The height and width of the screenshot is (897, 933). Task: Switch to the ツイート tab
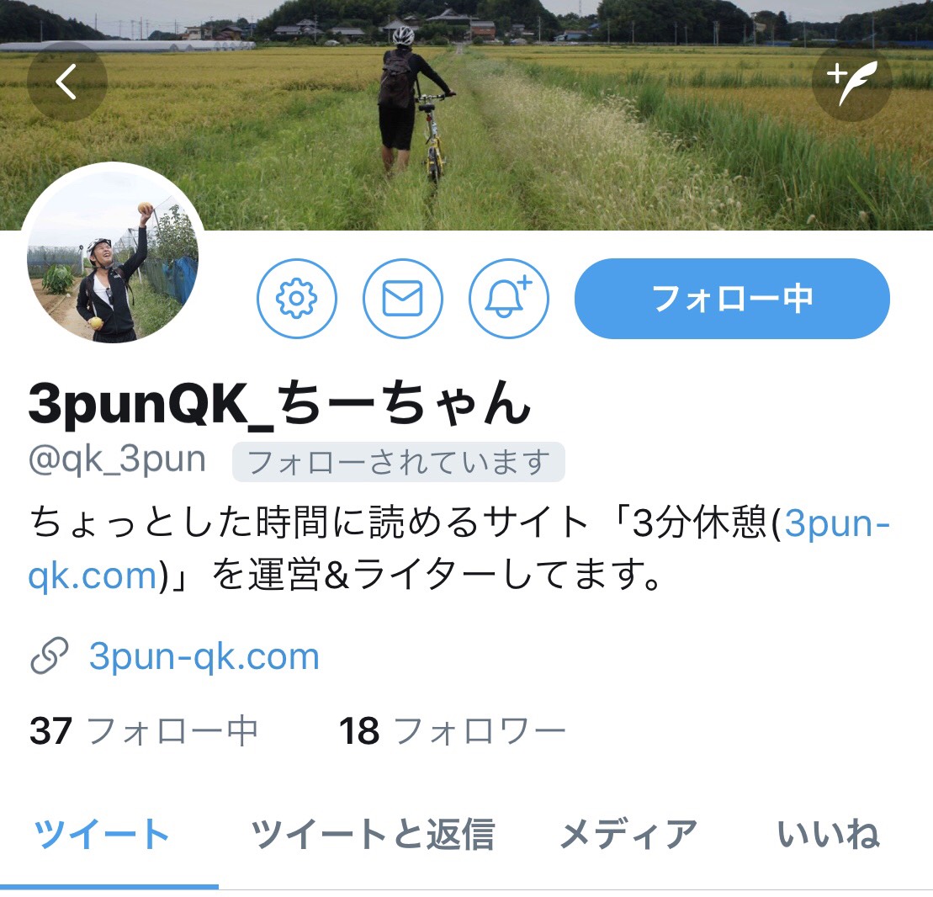pos(102,834)
